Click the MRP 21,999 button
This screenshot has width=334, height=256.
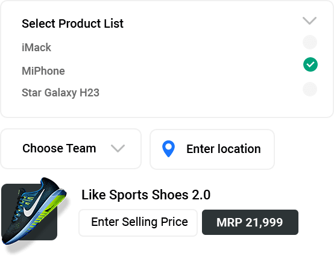pyautogui.click(x=250, y=222)
